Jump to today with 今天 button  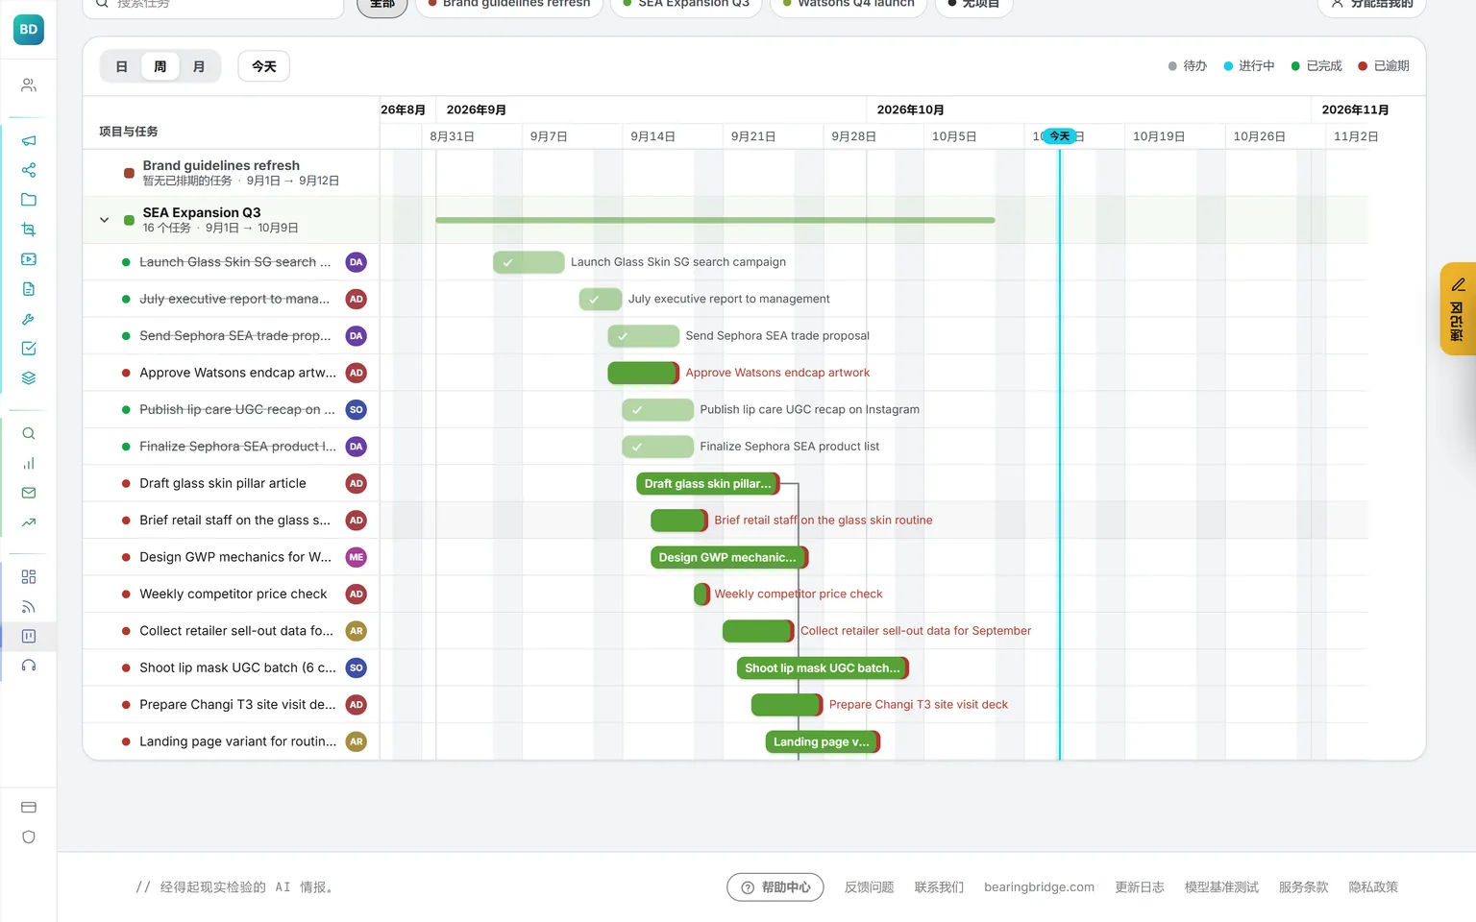[x=264, y=66]
